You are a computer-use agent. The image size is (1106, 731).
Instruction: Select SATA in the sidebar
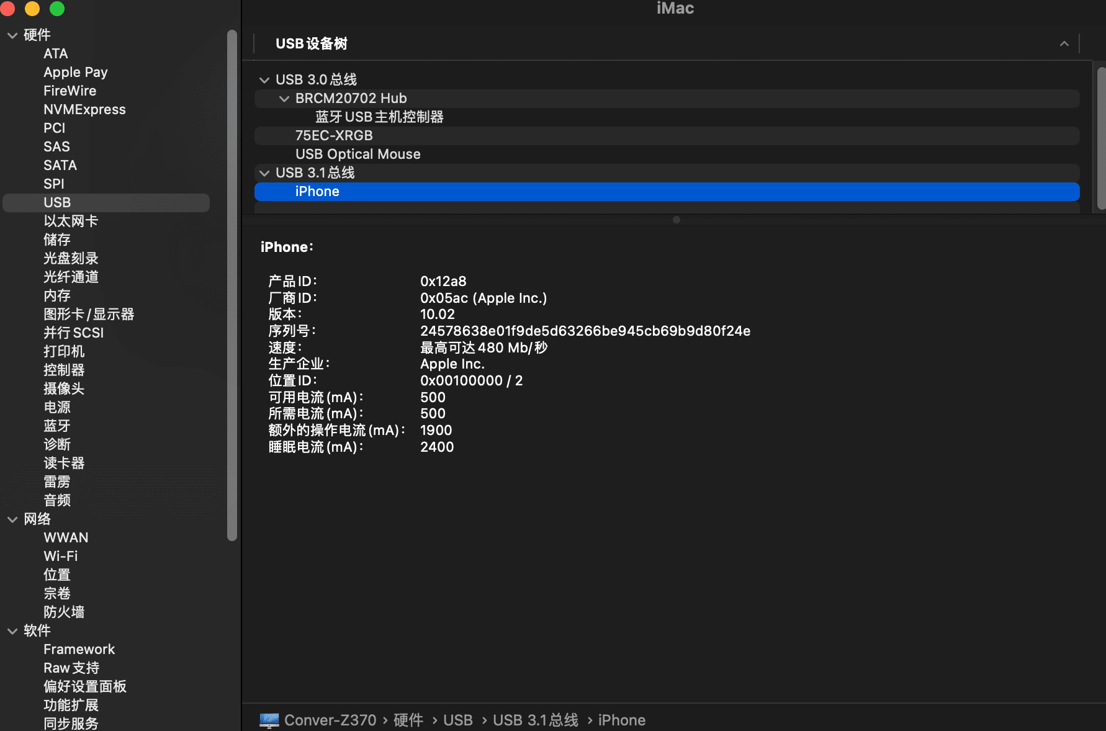(x=60, y=166)
